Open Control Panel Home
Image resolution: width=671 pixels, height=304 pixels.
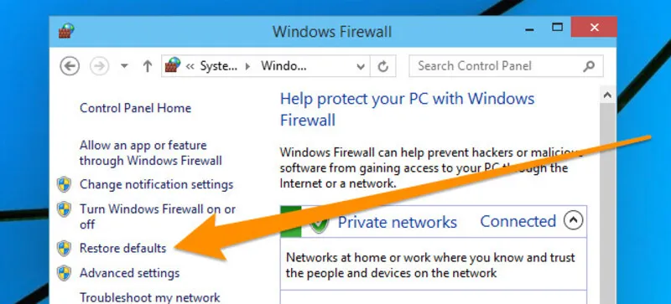(135, 108)
